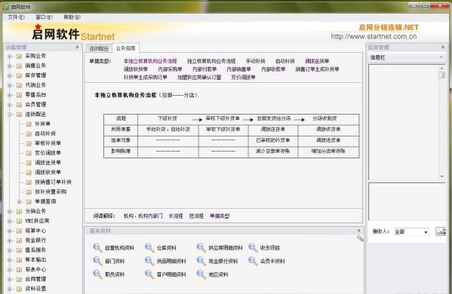The image size is (452, 294).
Task: Click the 调拨收货单 folder icon in the tree
Action: [29, 173]
